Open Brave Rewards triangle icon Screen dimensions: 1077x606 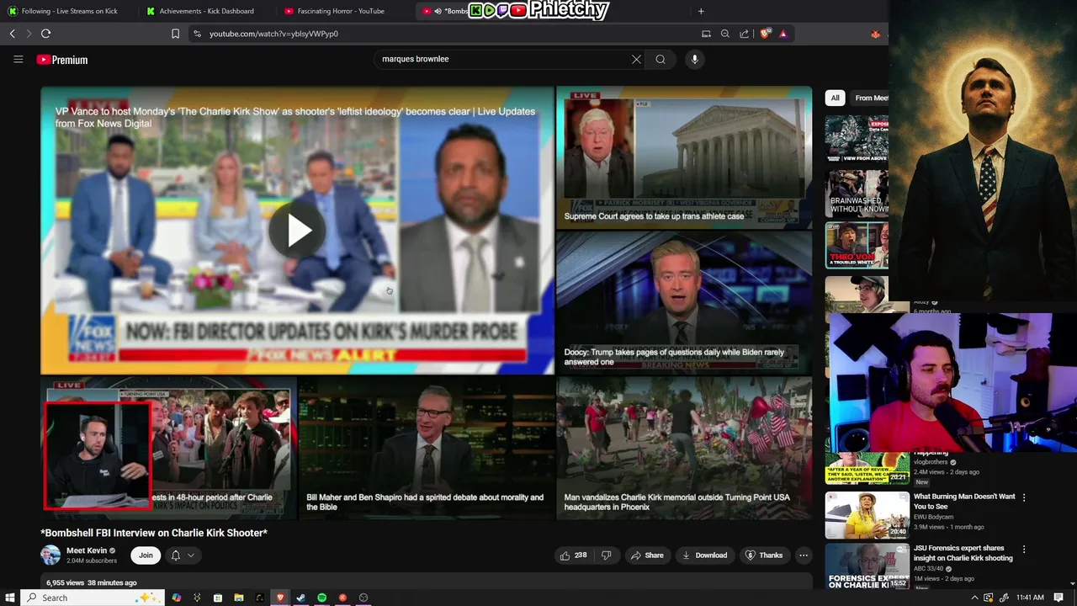[x=783, y=34]
